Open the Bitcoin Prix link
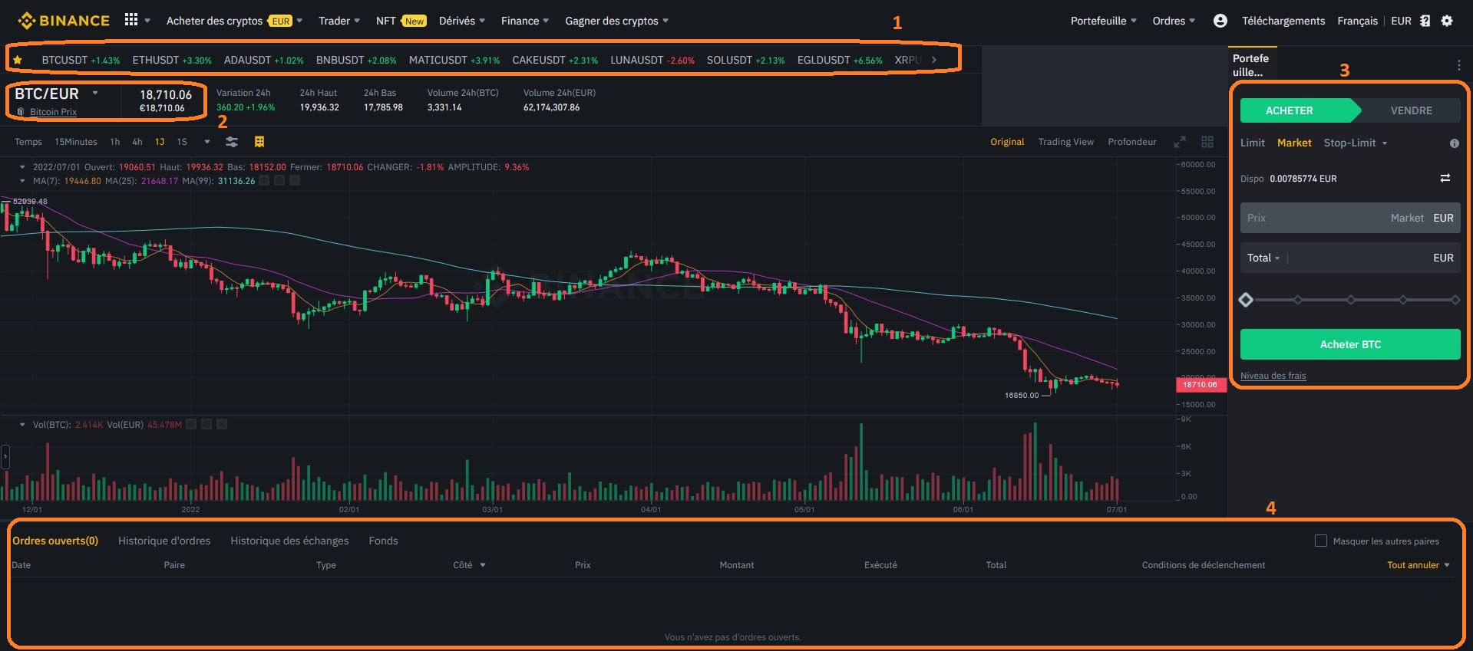Viewport: 1473px width, 651px height. click(x=53, y=112)
